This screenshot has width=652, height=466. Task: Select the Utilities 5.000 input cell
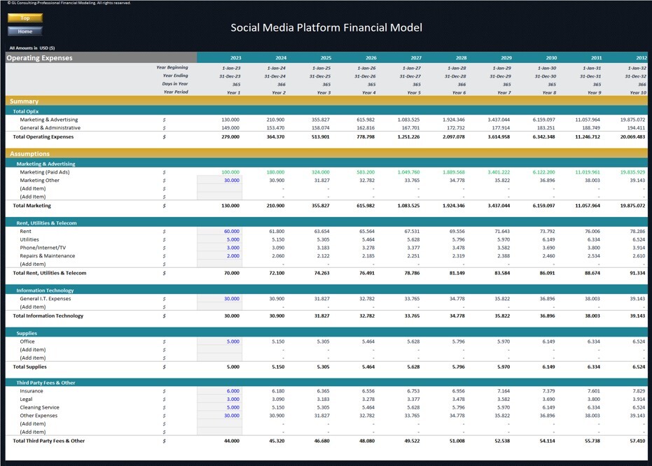(x=219, y=239)
